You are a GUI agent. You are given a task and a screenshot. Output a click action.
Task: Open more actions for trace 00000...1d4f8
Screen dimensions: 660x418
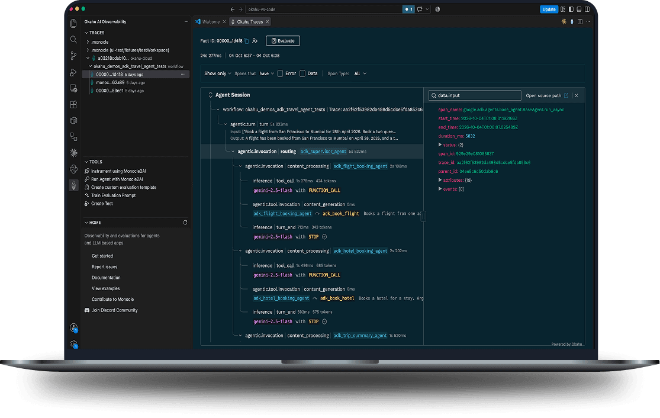pos(183,75)
